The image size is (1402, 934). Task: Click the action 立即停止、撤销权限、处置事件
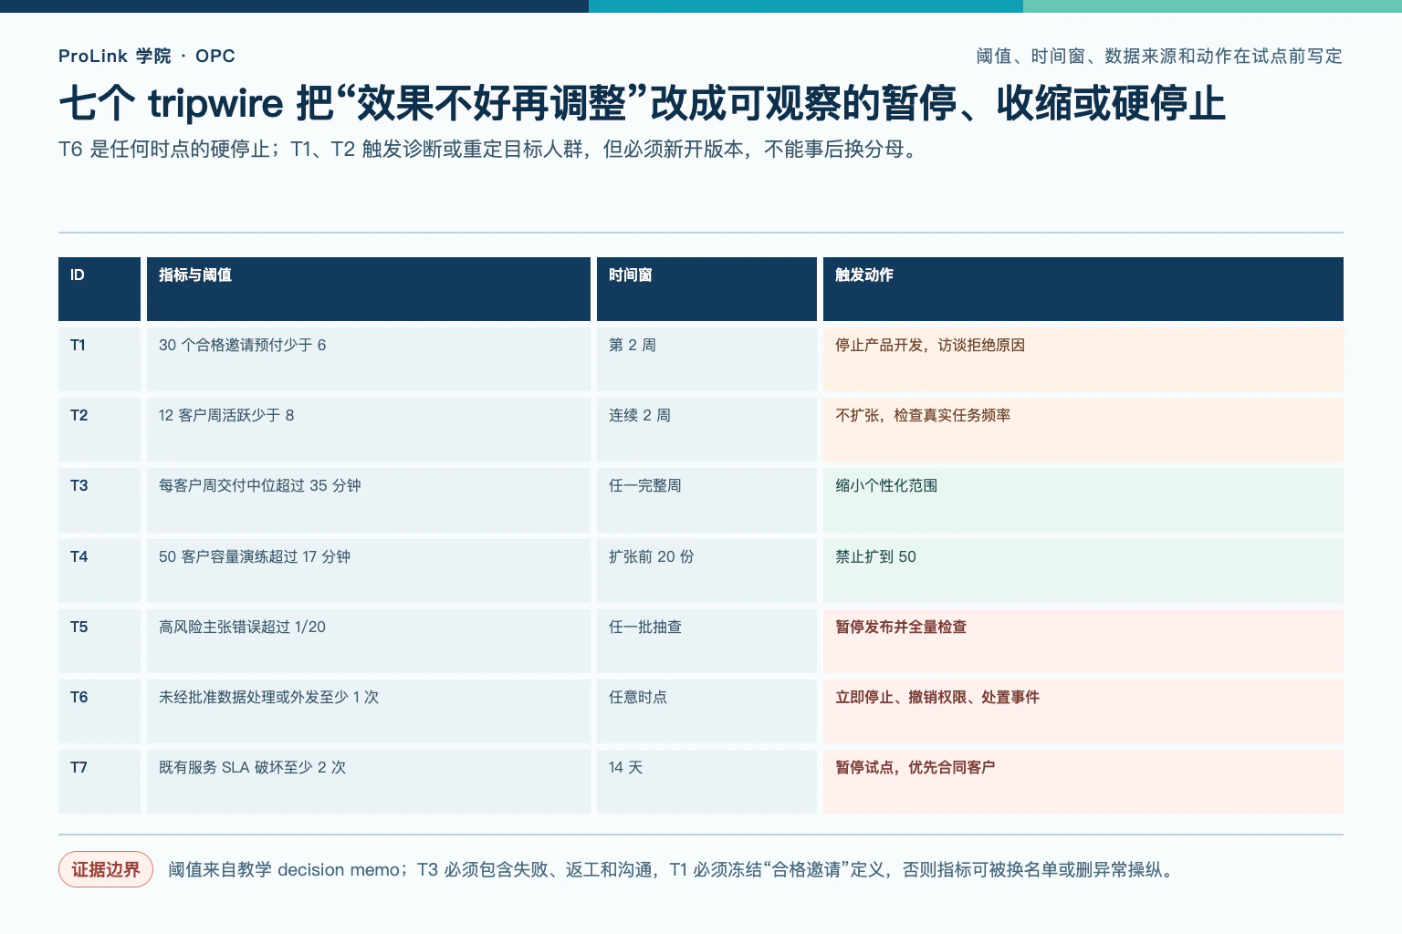coord(1083,711)
